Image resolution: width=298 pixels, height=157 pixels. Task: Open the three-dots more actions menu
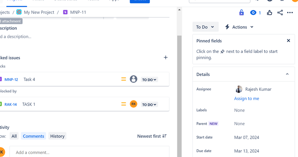pos(290,13)
